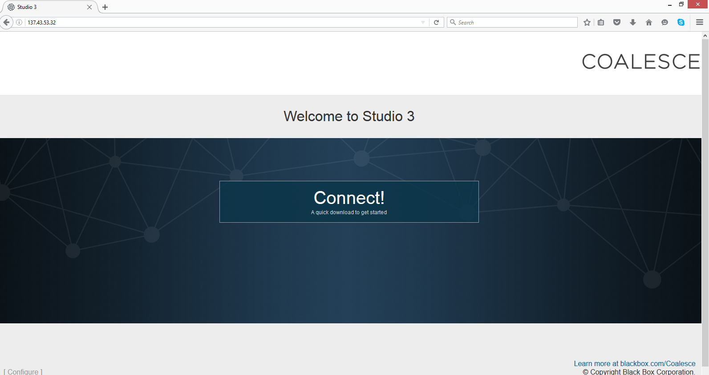Go to browser home page
This screenshot has width=709, height=375.
[649, 22]
